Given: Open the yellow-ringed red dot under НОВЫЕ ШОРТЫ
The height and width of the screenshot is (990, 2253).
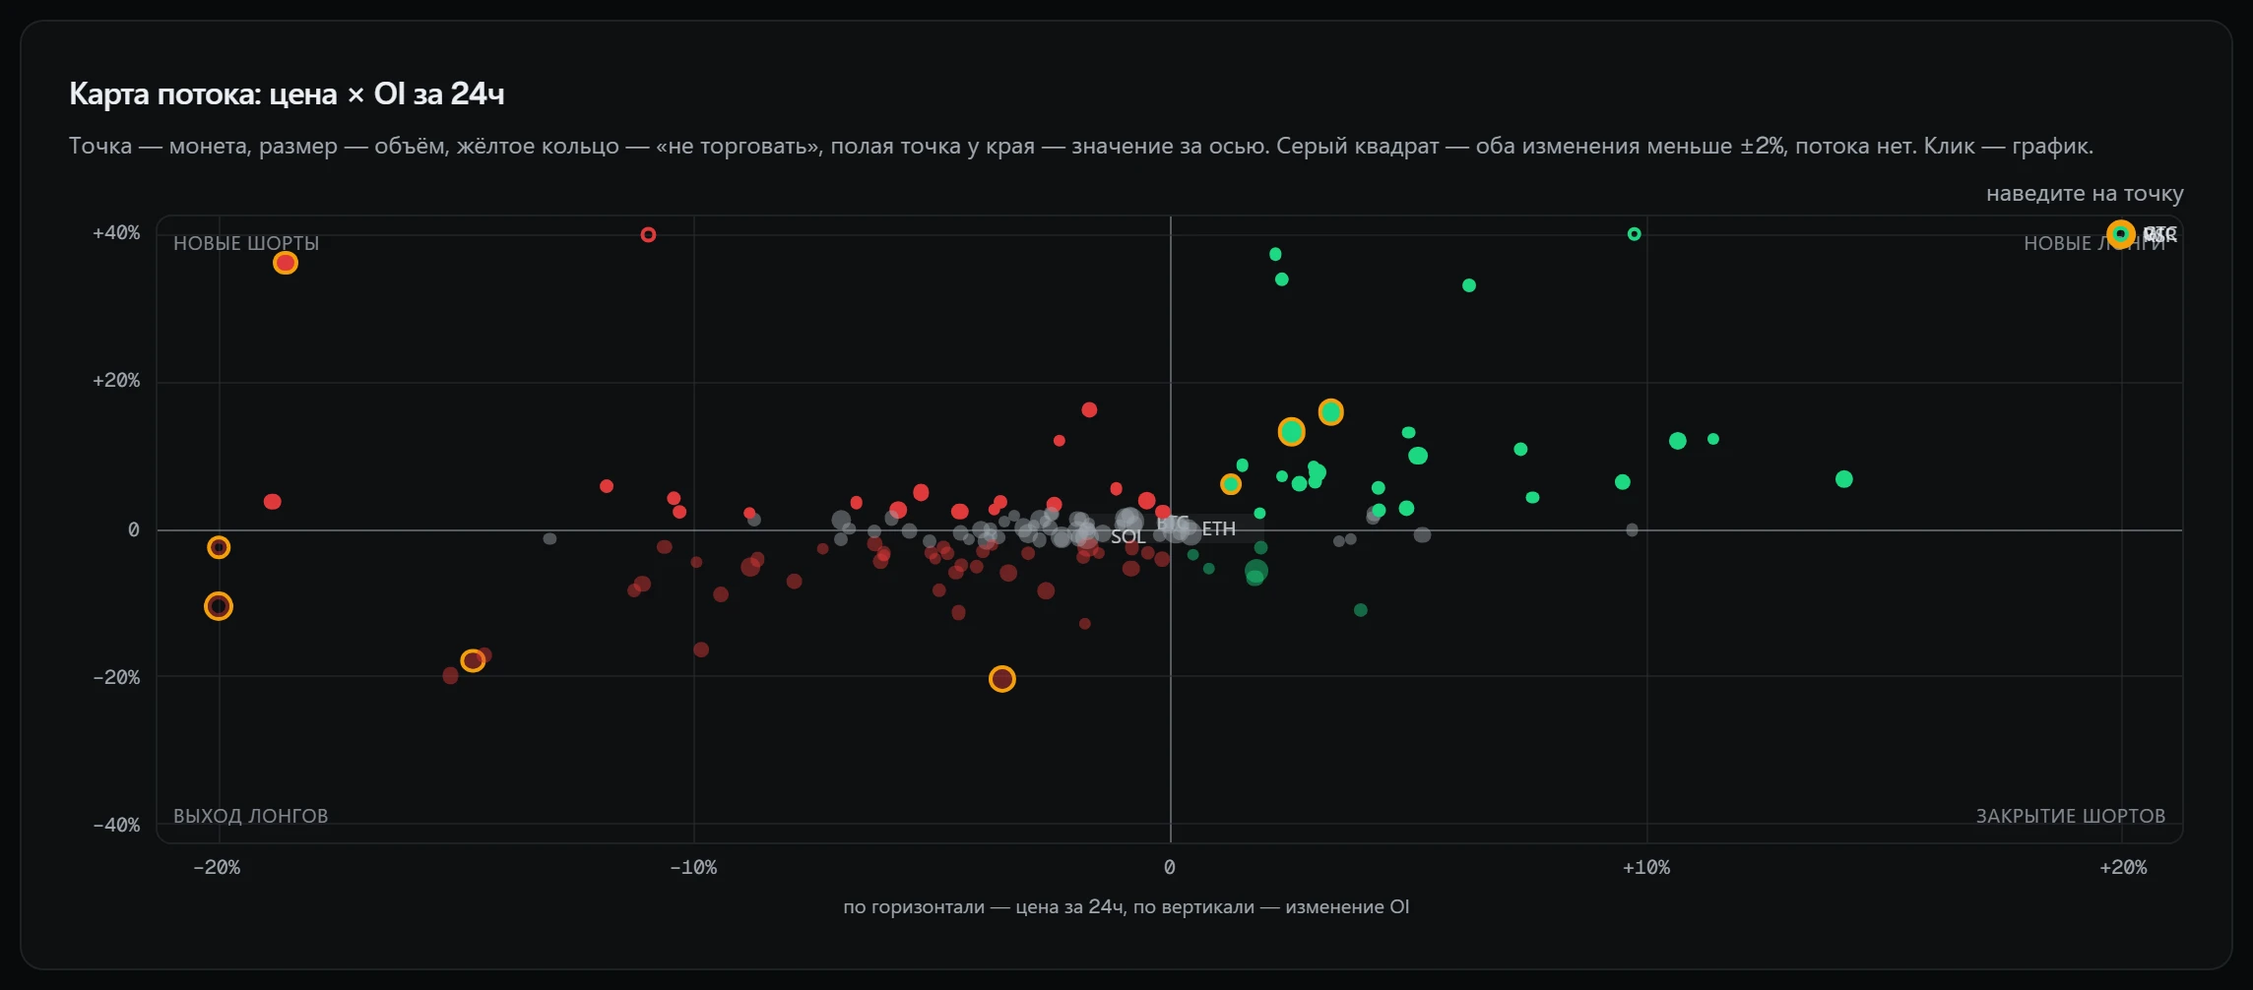Looking at the screenshot, I should tap(286, 263).
